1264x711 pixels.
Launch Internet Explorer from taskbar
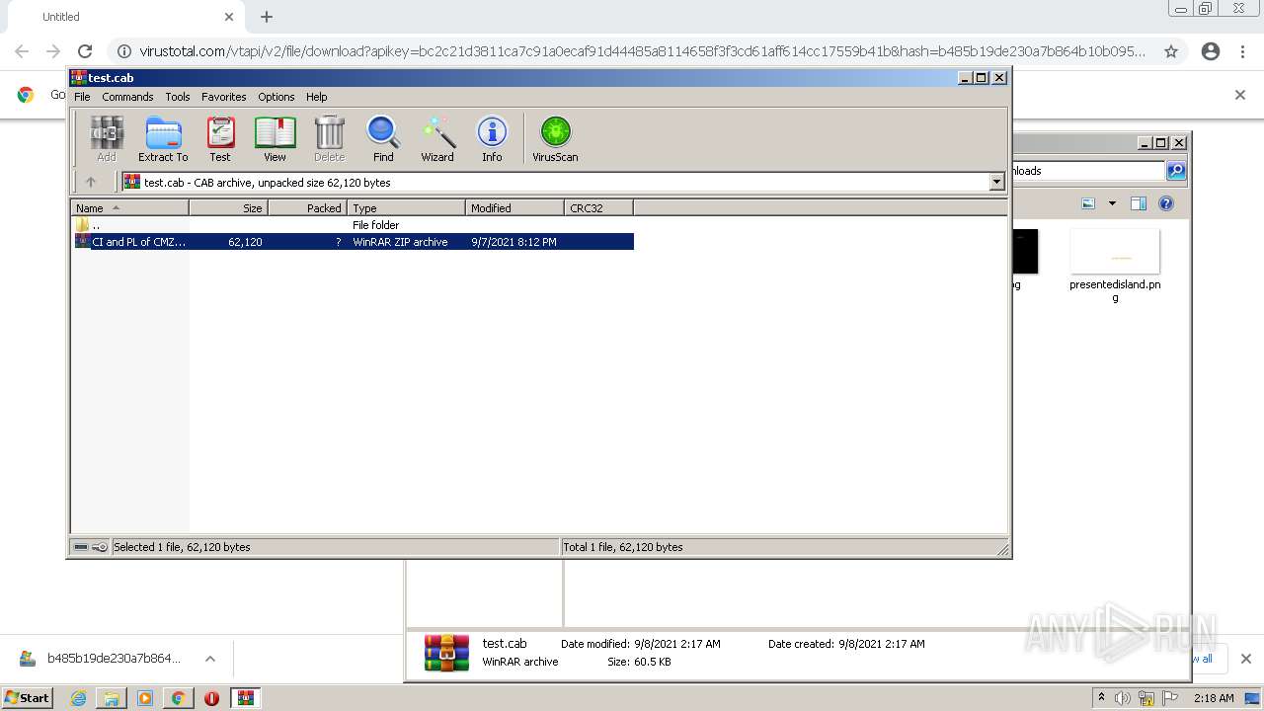78,698
